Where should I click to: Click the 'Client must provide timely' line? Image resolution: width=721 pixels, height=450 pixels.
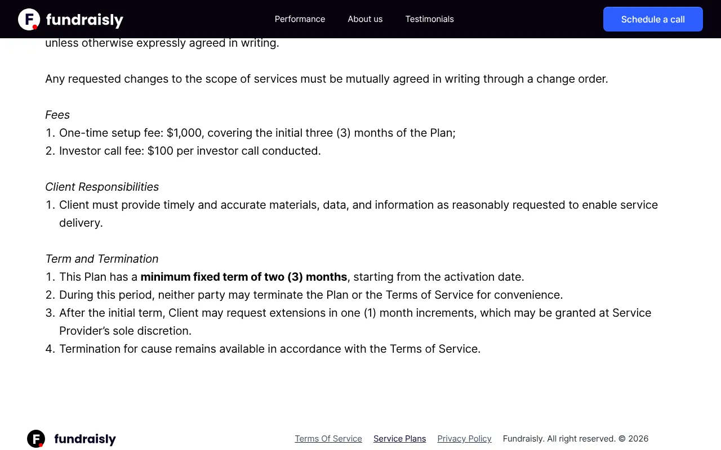tap(358, 214)
